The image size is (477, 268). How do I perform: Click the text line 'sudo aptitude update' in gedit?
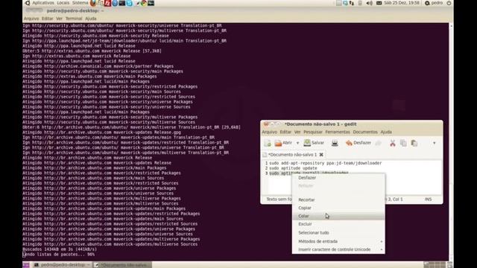point(293,168)
